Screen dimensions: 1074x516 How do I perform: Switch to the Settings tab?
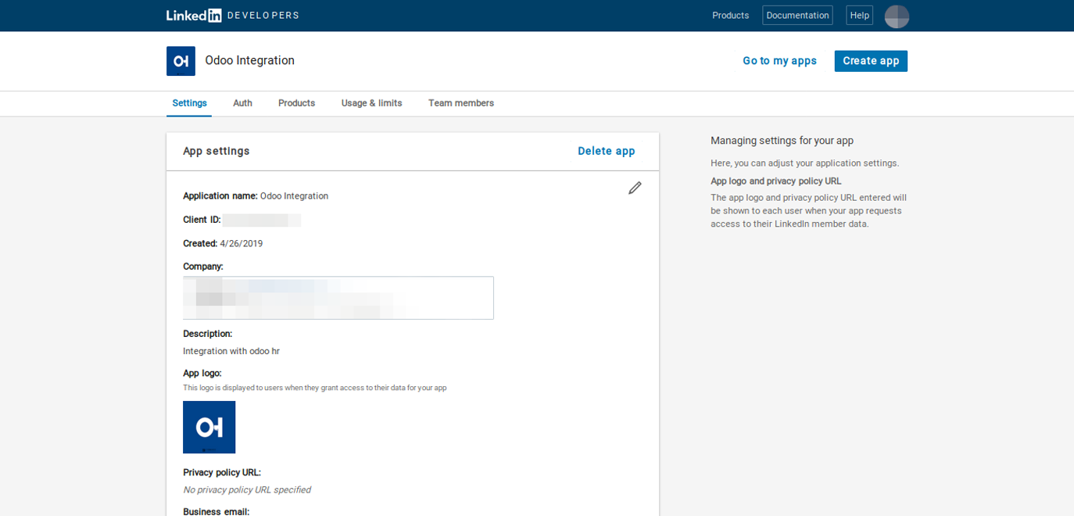point(189,103)
